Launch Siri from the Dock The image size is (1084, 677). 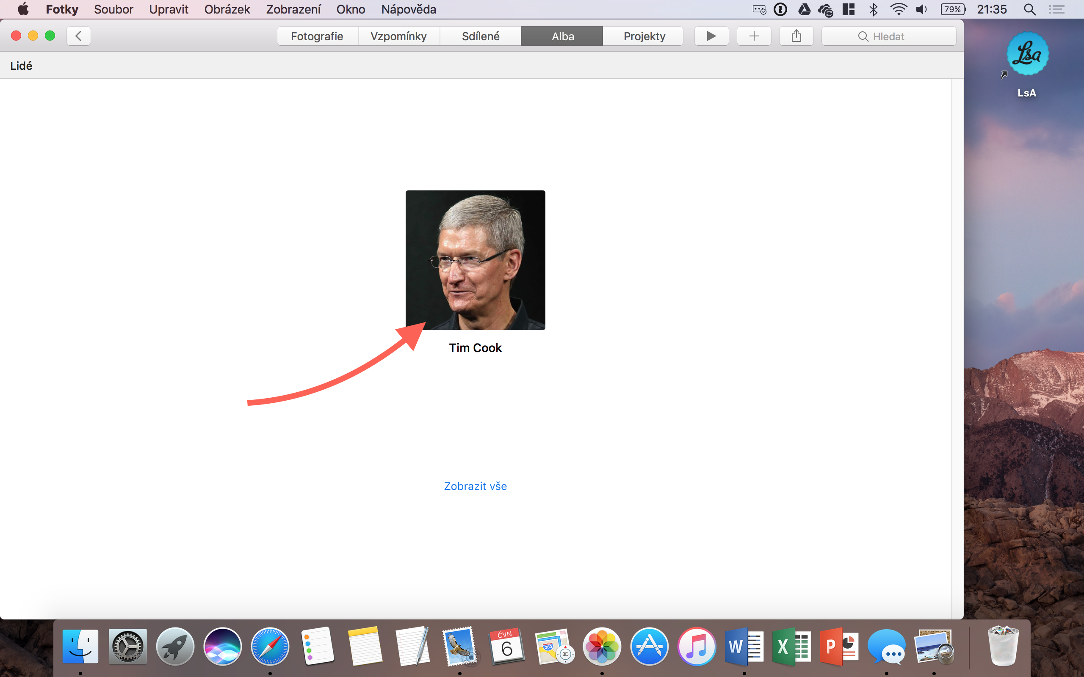tap(222, 647)
